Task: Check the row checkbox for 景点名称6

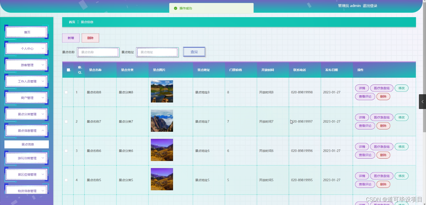Action: (x=66, y=151)
